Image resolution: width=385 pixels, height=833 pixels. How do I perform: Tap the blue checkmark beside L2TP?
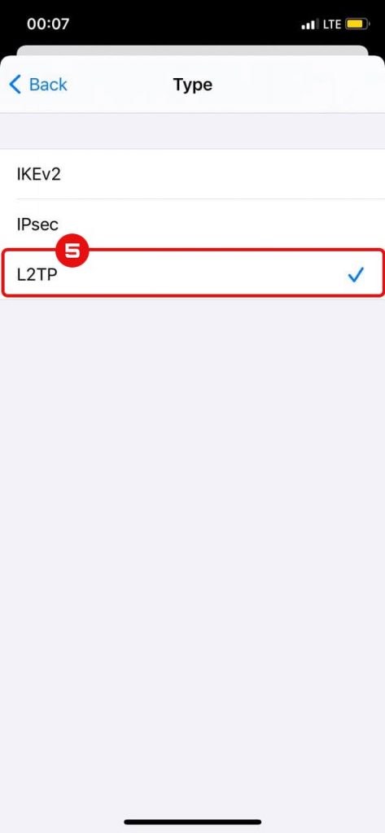[x=356, y=275]
